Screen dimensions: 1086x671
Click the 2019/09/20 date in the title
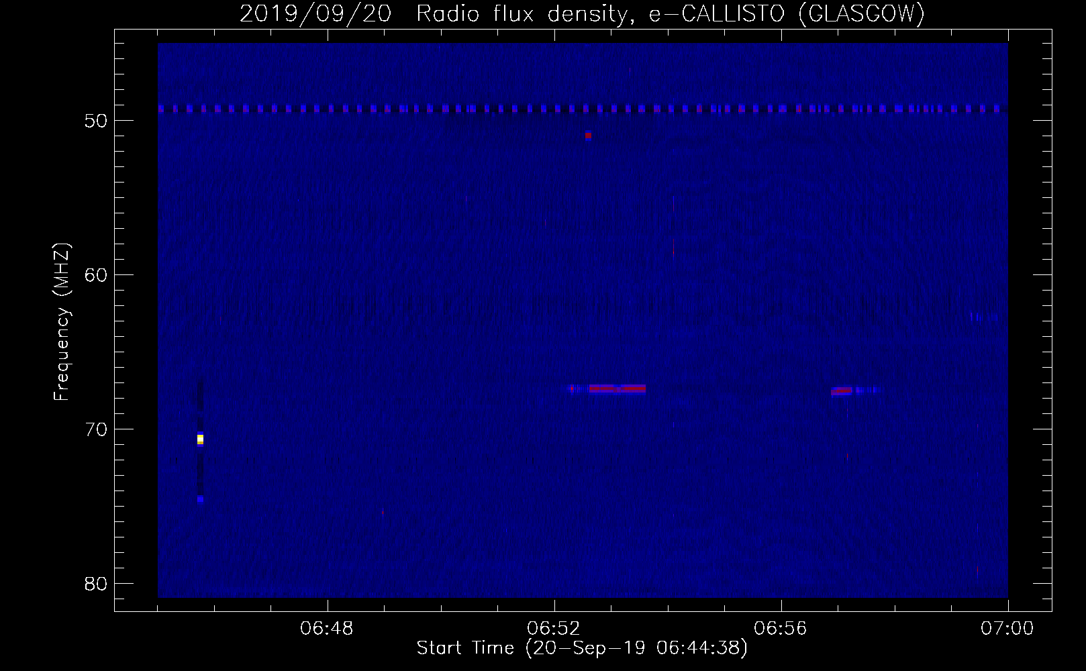pos(315,13)
